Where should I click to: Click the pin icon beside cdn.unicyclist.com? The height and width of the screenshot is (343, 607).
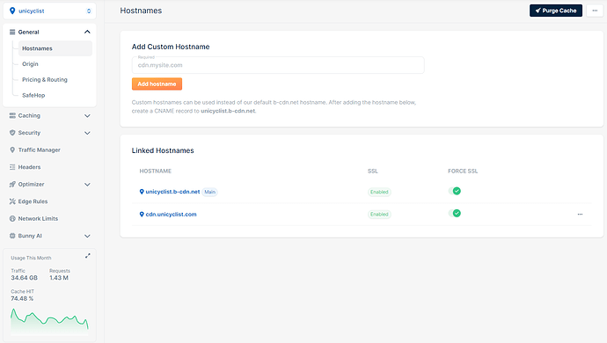142,214
